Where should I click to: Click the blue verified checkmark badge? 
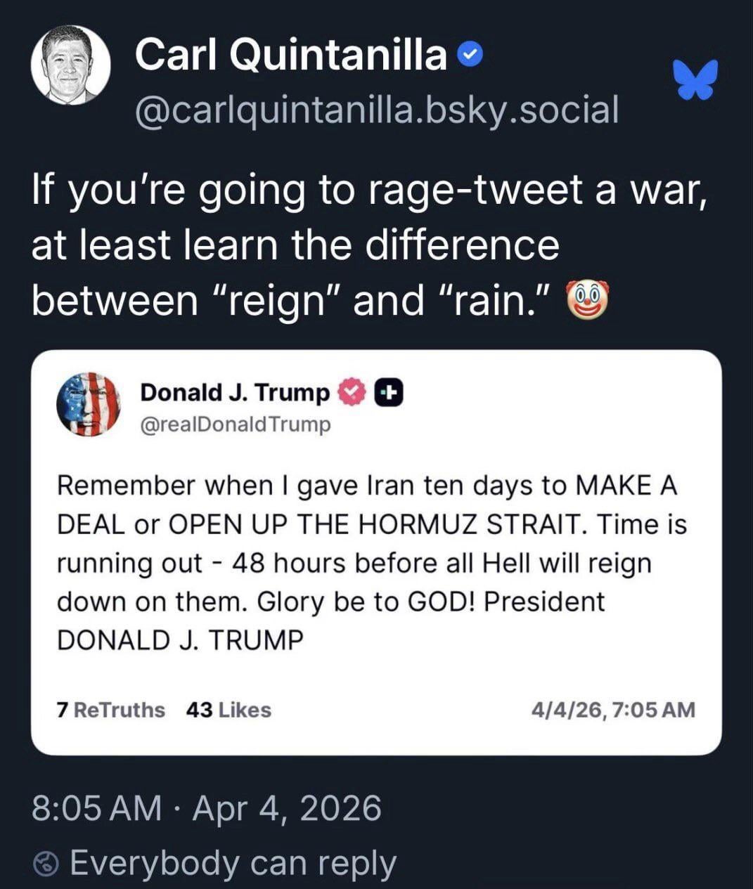pyautogui.click(x=470, y=54)
